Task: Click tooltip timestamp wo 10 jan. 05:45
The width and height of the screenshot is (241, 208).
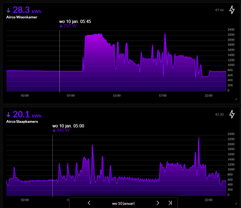Action: pos(75,21)
